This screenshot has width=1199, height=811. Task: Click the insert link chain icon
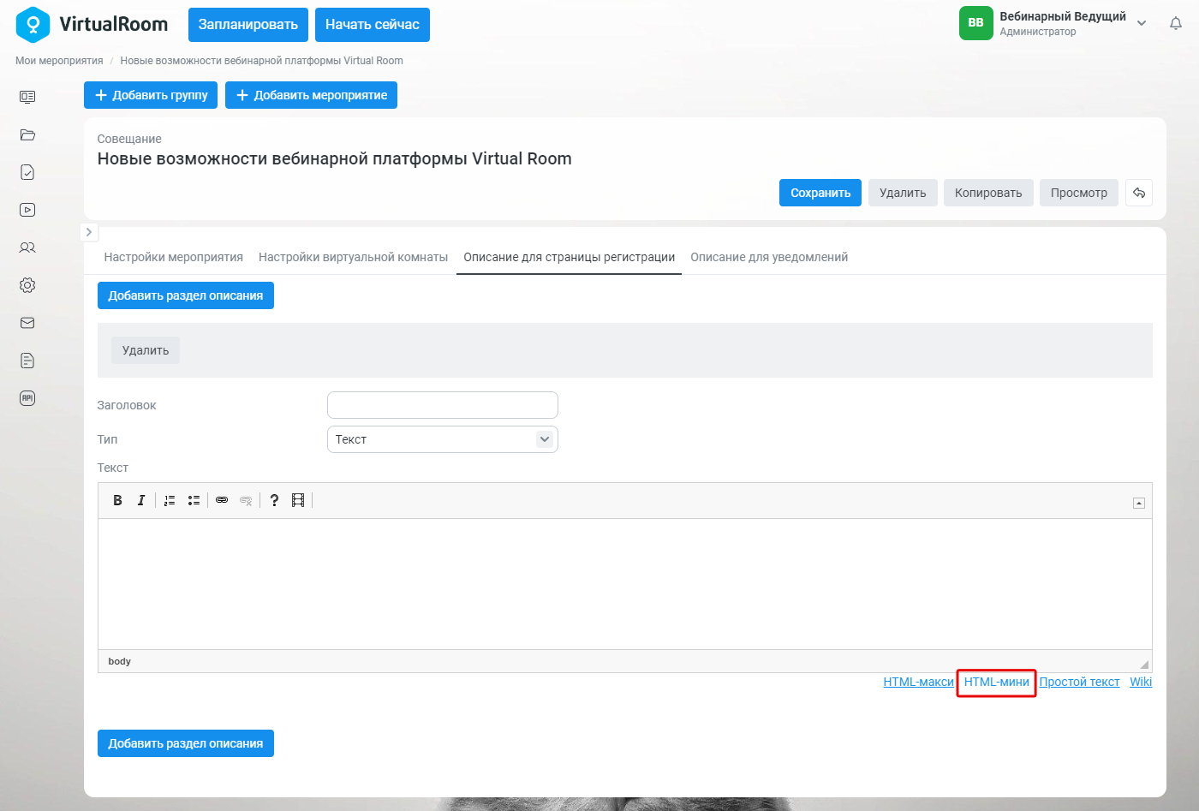click(x=222, y=500)
